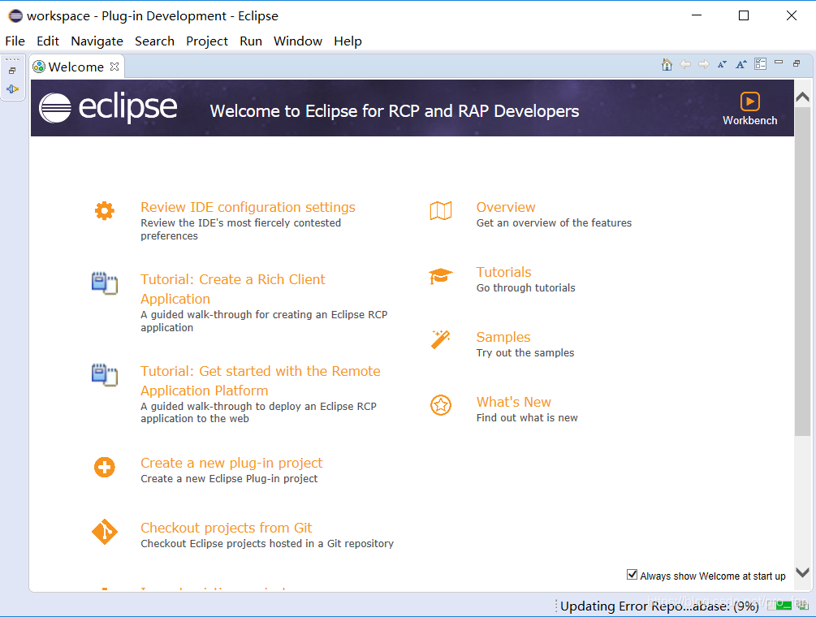The width and height of the screenshot is (816, 617).
Task: Increase the Welcome page font size
Action: (x=740, y=63)
